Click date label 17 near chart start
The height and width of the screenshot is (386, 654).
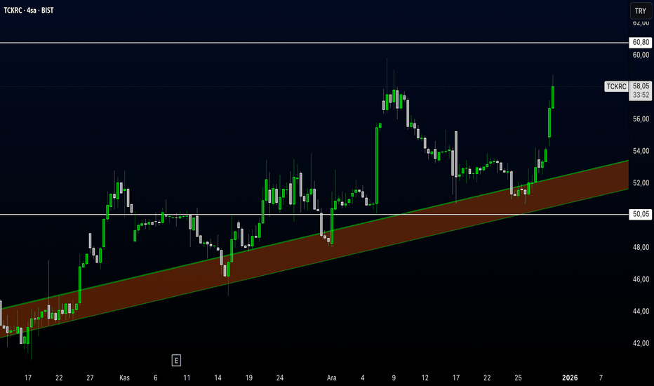click(x=28, y=378)
